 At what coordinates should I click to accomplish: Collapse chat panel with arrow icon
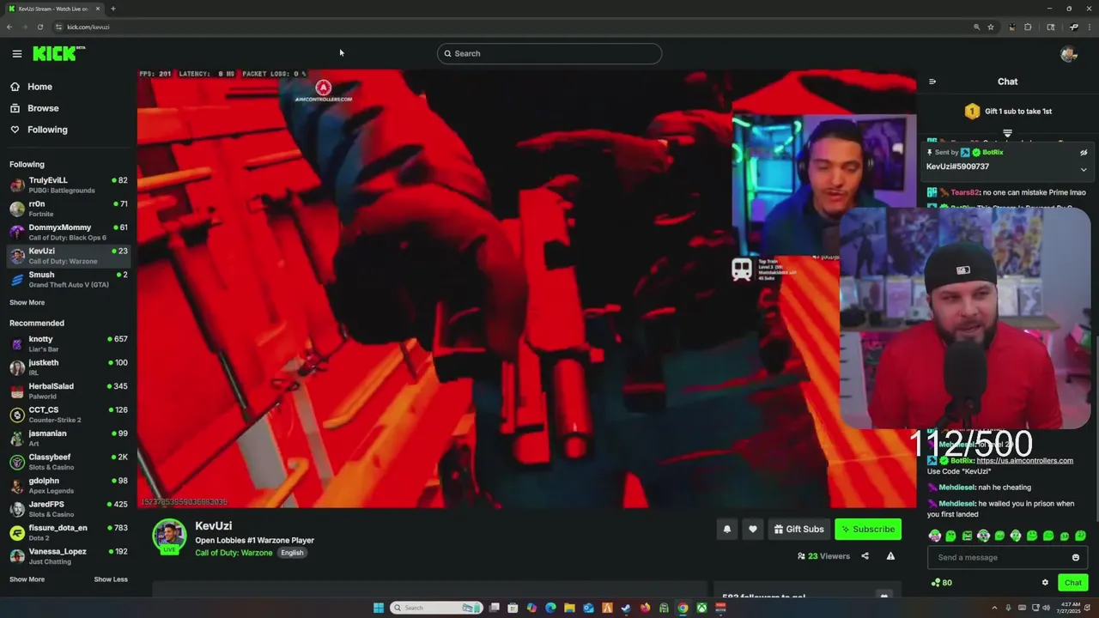[x=932, y=82]
